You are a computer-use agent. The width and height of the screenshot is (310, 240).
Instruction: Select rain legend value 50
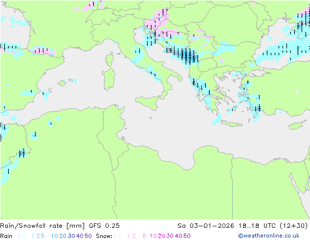point(88,236)
